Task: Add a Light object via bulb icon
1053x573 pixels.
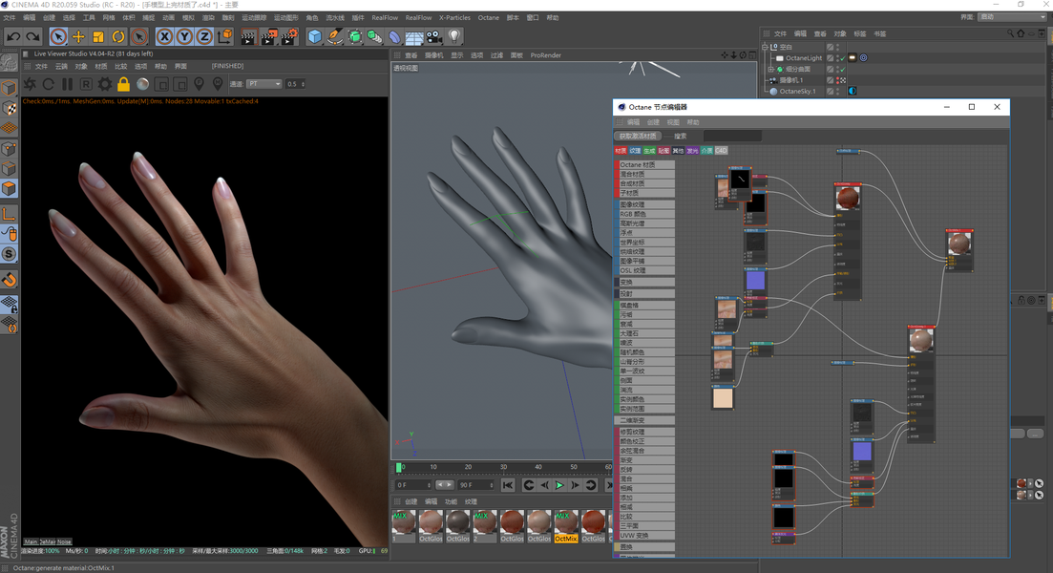Action: coord(454,37)
